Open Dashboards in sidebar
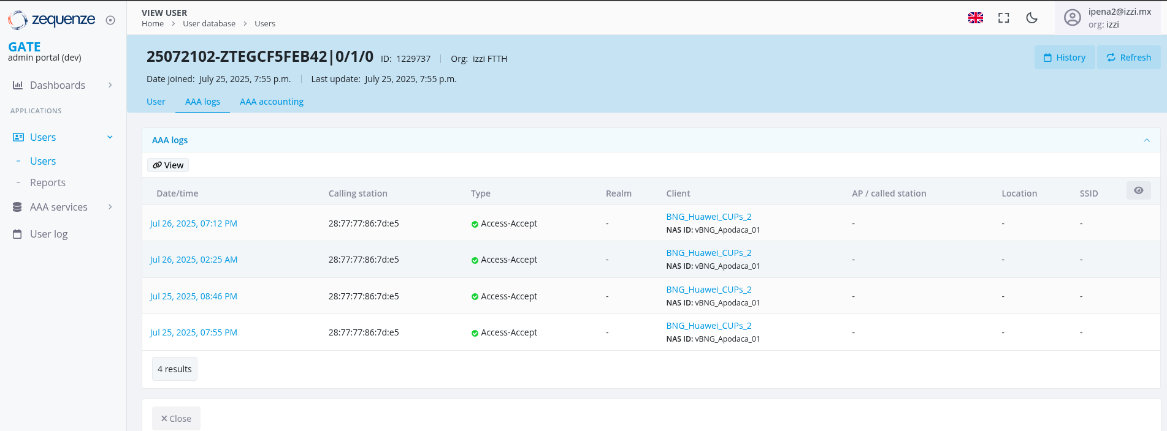The width and height of the screenshot is (1167, 431). pos(58,85)
